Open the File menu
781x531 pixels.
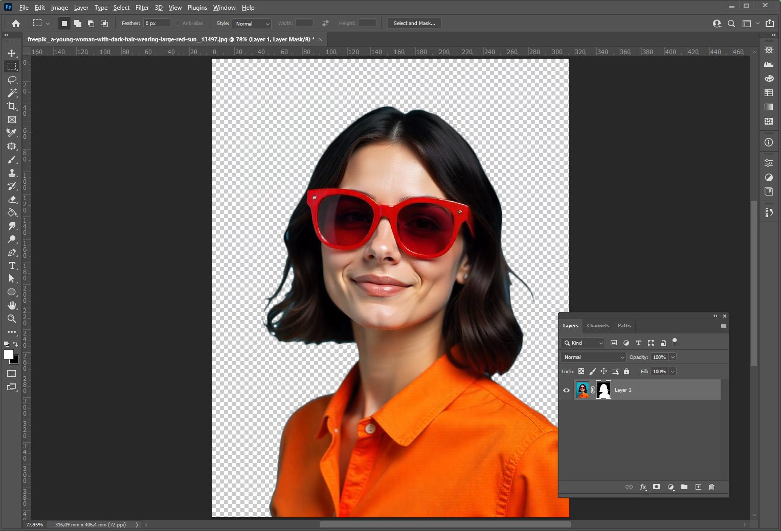tap(24, 8)
